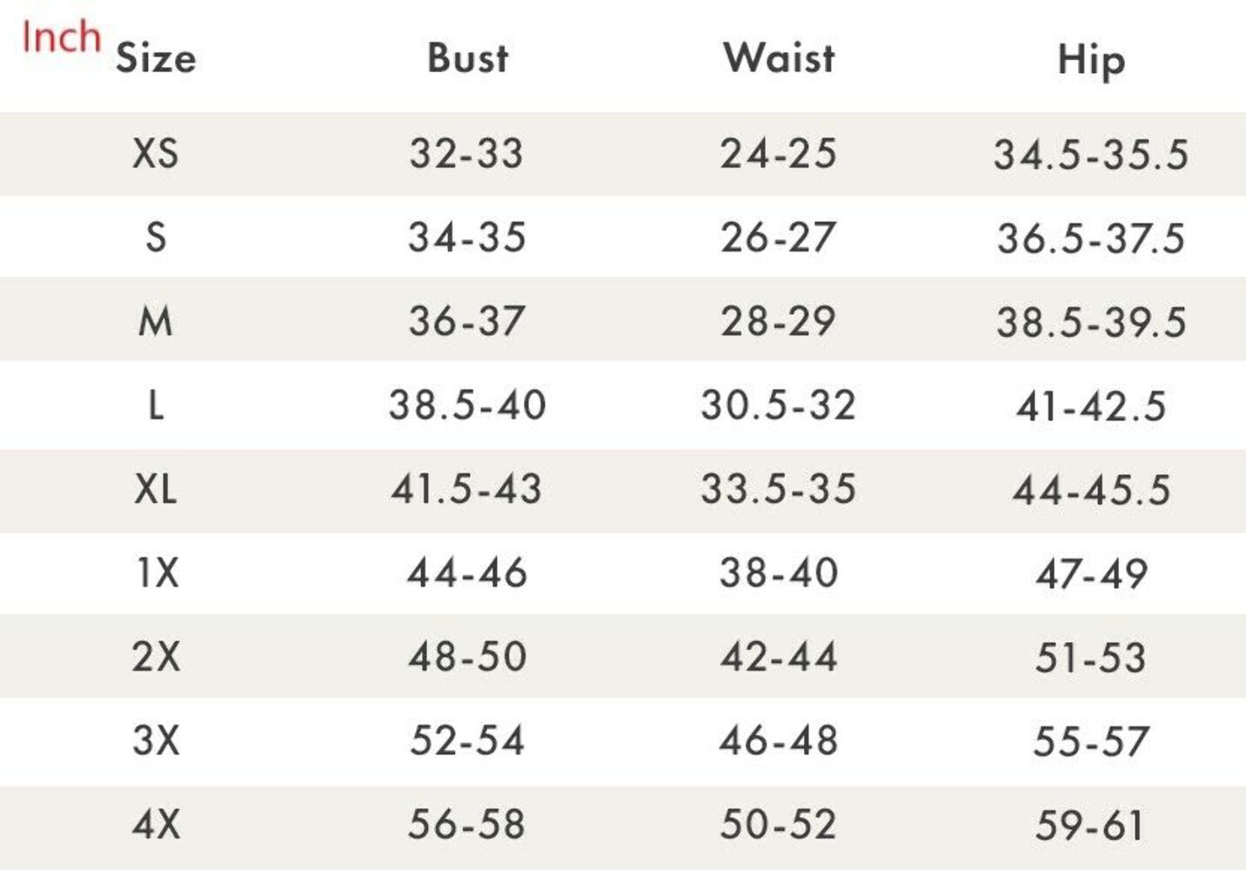Select the L size label

(156, 405)
